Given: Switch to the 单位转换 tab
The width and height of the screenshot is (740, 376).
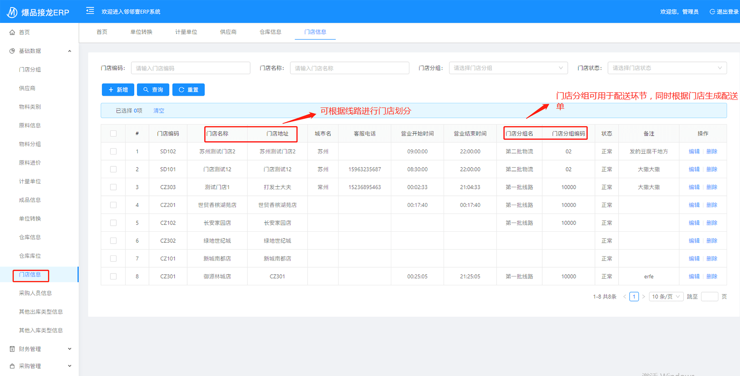Looking at the screenshot, I should pyautogui.click(x=141, y=32).
